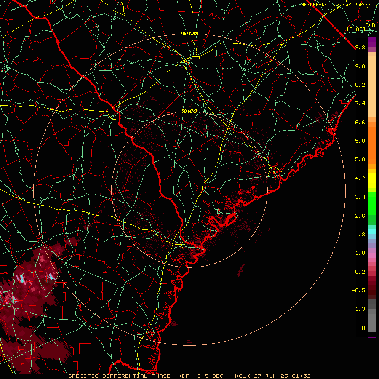Click the 1.0 value on the scale
Image resolution: width=379 pixels, height=379 pixels.
tap(360, 253)
